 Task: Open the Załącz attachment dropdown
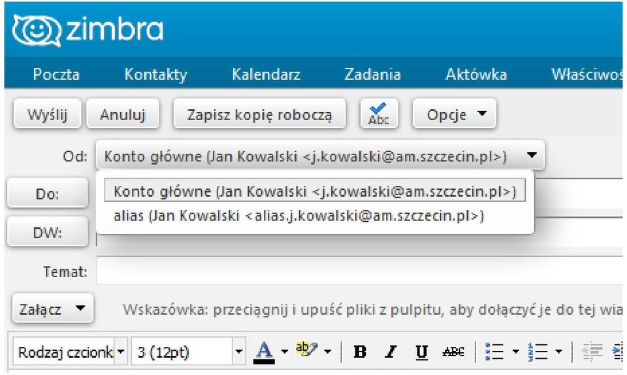pyautogui.click(x=52, y=308)
